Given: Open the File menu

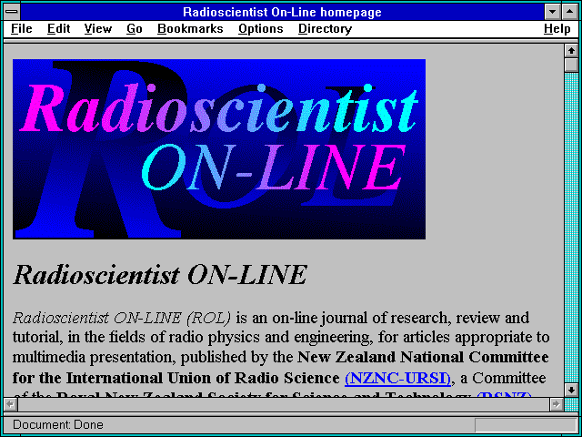Looking at the screenshot, I should 22,29.
